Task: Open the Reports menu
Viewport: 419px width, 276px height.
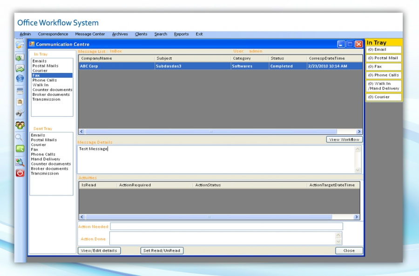Action: [x=182, y=34]
